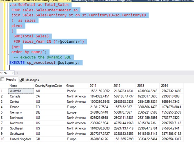Select row header number 1
The width and height of the screenshot is (194, 150).
[4, 91]
